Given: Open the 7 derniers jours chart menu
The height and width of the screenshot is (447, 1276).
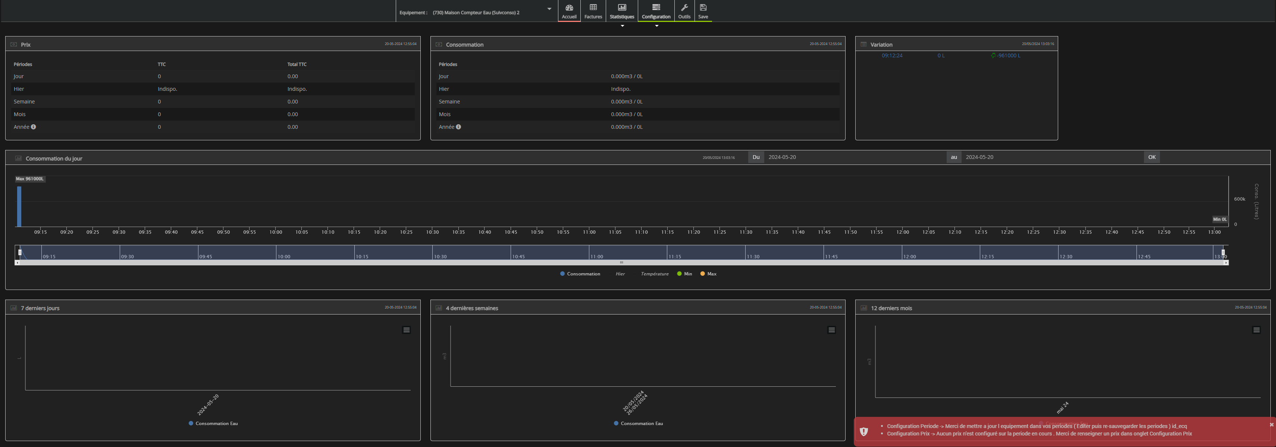Looking at the screenshot, I should tap(406, 330).
